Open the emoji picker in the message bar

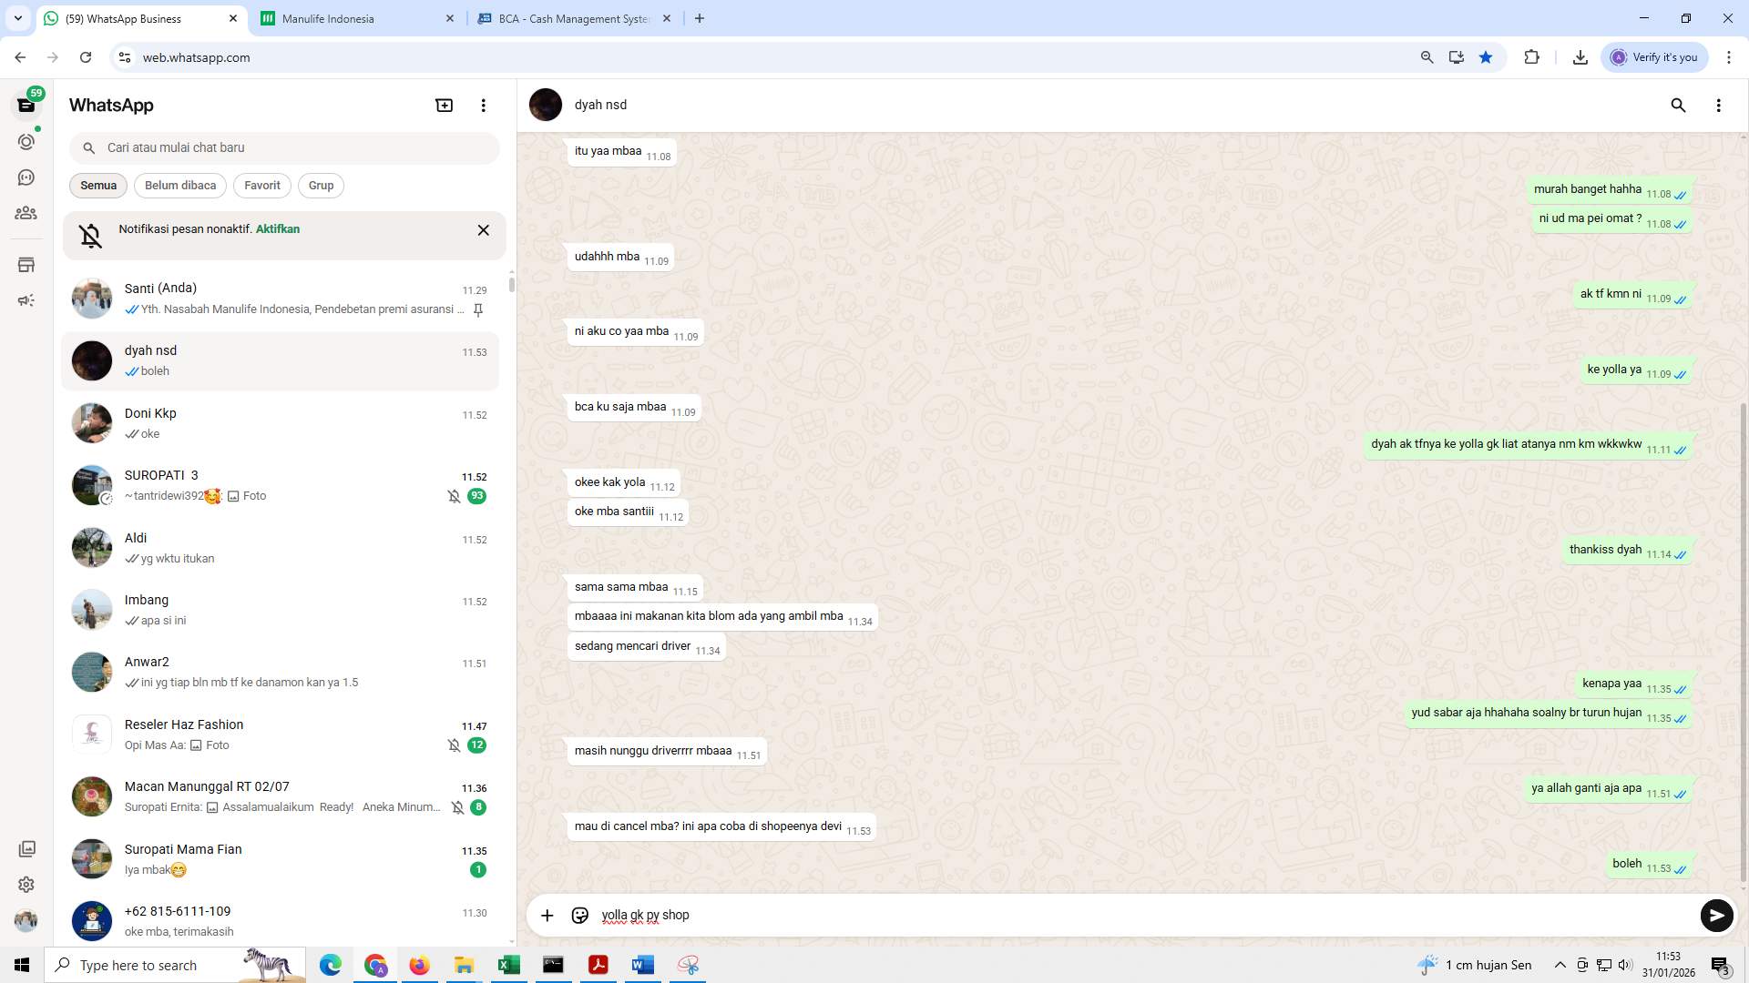click(579, 915)
